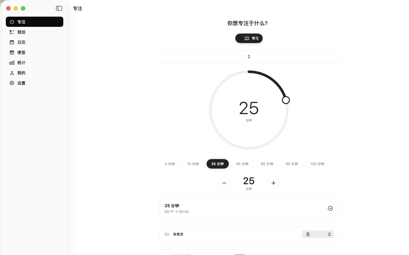Toggle the sidebar panel icon
This screenshot has height=255, width=409.
(59, 8)
